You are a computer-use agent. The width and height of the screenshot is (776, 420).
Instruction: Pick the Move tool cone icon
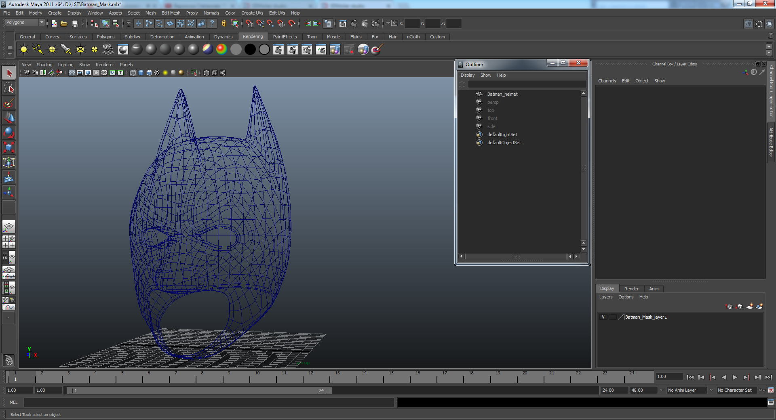tap(9, 118)
